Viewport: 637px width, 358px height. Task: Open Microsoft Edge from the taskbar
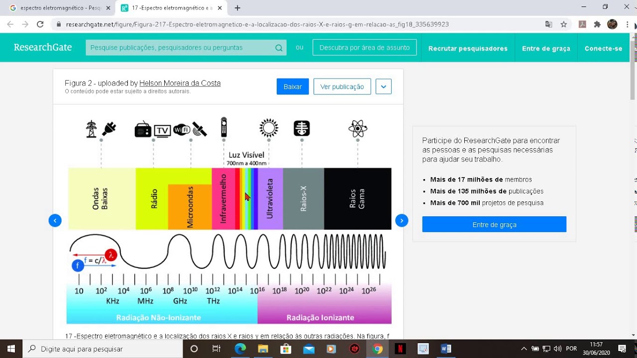240,349
